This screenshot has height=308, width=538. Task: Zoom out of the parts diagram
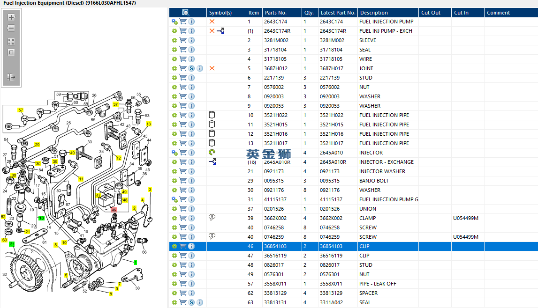[11, 28]
